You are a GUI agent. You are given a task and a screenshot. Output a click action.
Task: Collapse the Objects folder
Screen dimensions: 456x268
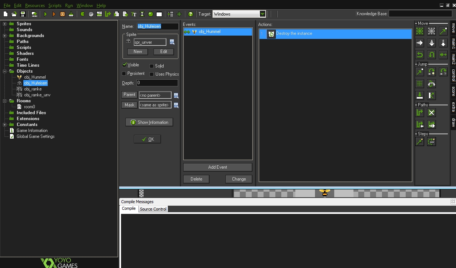click(x=5, y=71)
